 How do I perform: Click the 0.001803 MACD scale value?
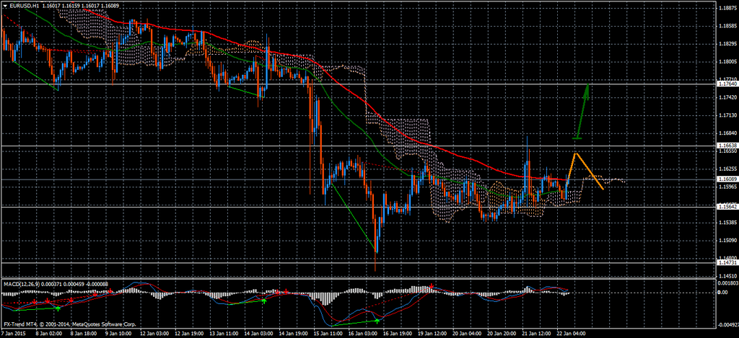pos(727,283)
